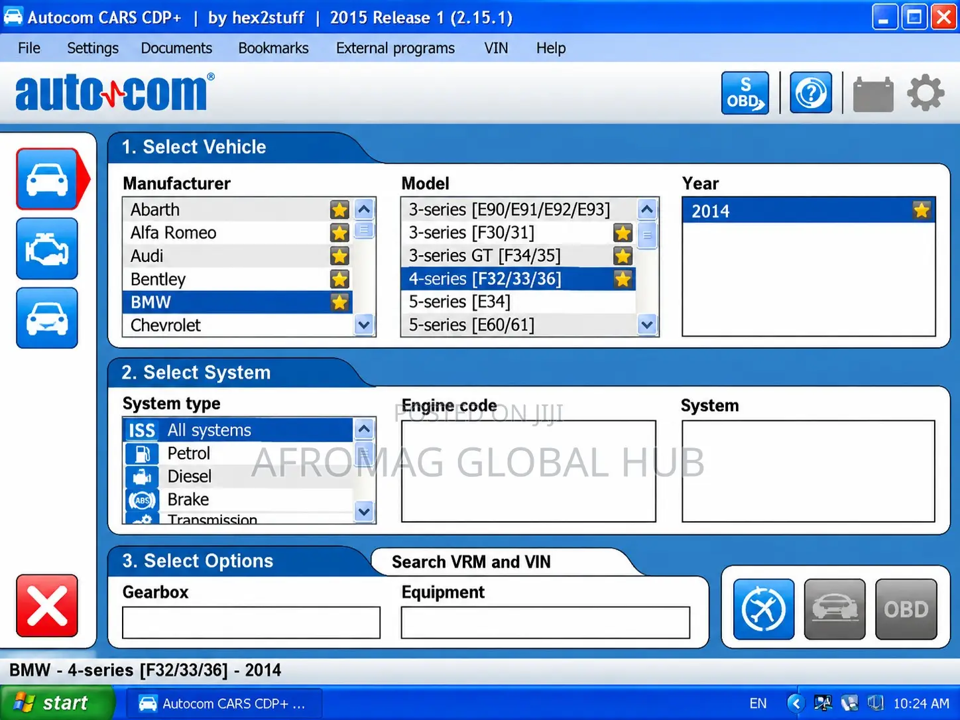Click Manufacturer list scroll down arrow
Screen dimensions: 960x720
tap(364, 325)
